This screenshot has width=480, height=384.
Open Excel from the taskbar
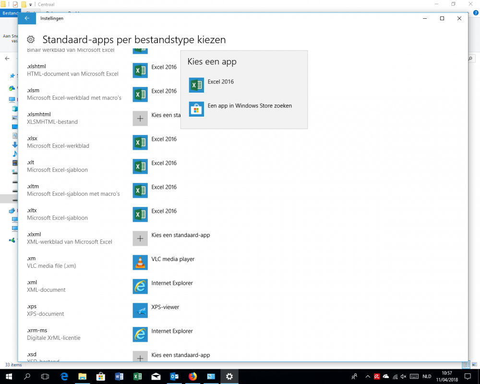point(137,376)
